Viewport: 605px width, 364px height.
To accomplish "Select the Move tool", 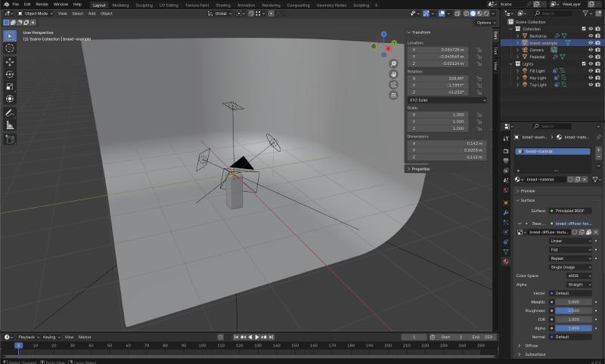I will pos(10,62).
